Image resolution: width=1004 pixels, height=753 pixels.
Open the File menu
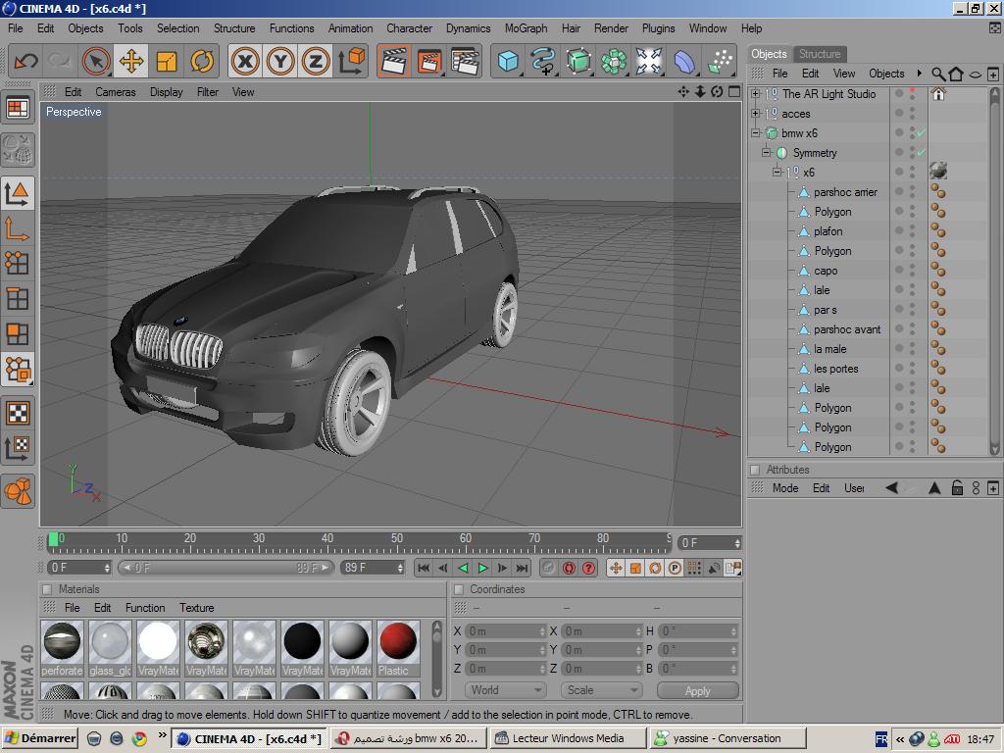(x=16, y=28)
